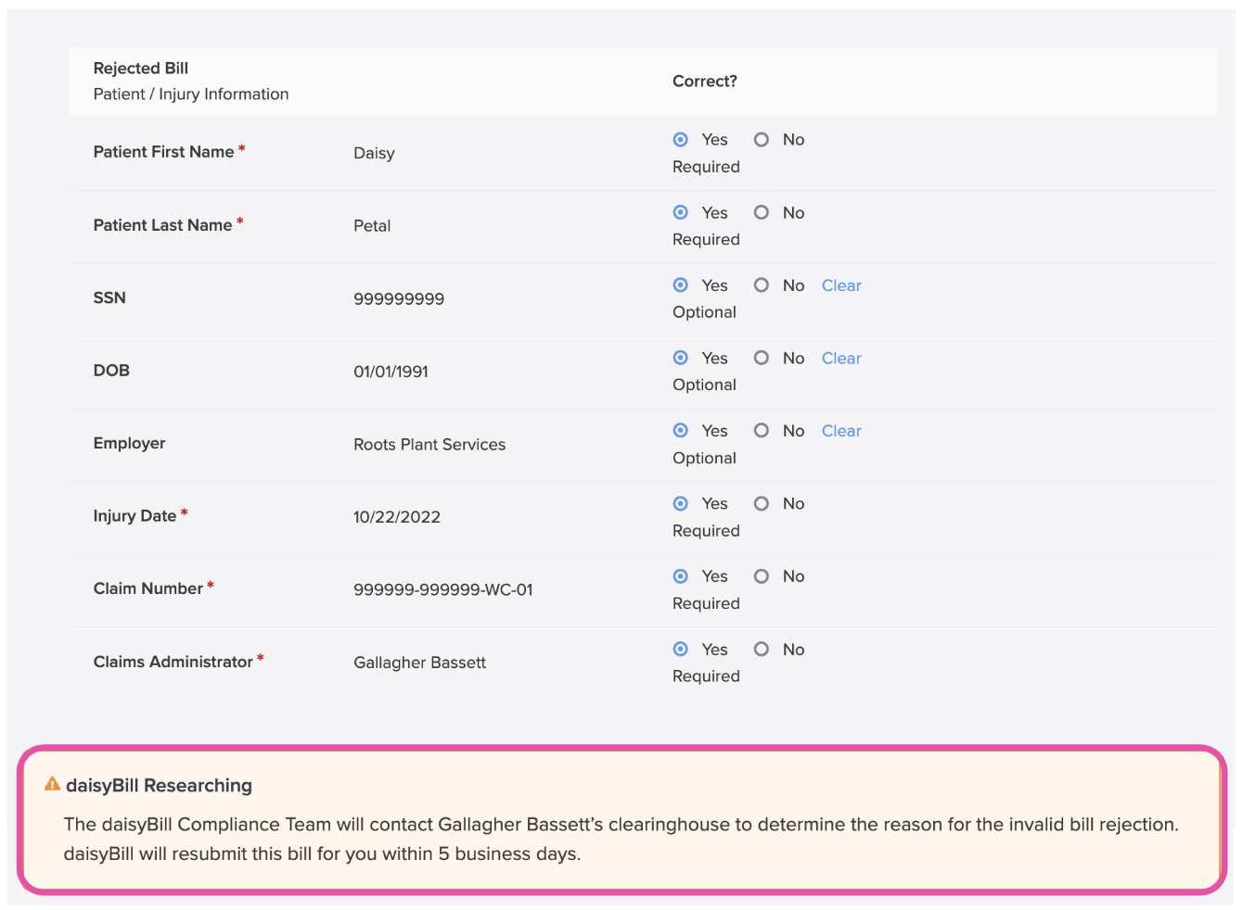Viewport: 1243px width, 910px height.
Task: Select Yes radio for DOB
Action: tap(681, 358)
